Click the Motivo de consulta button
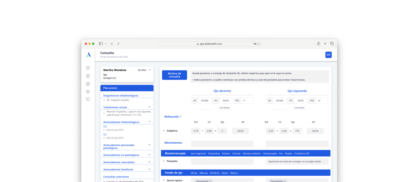Viewport: 419px width, 182px height. click(174, 75)
